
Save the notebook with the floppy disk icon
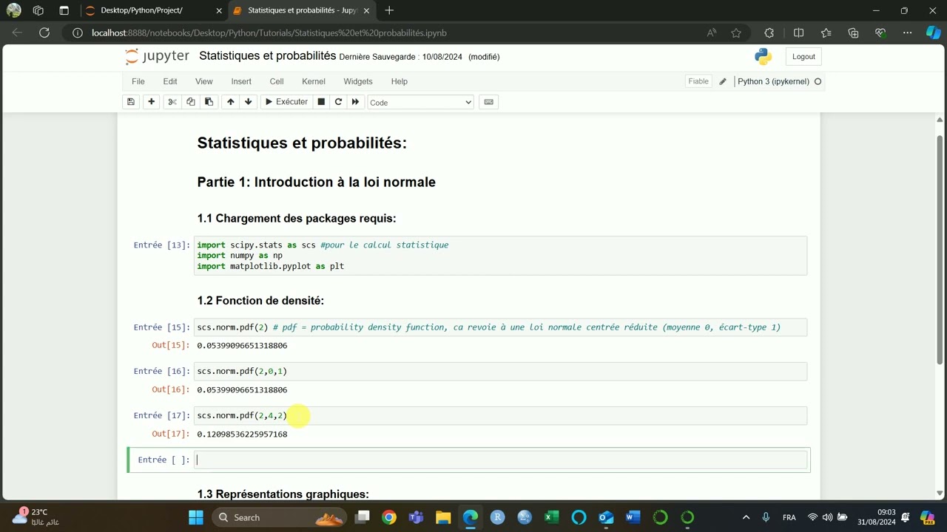click(x=131, y=102)
